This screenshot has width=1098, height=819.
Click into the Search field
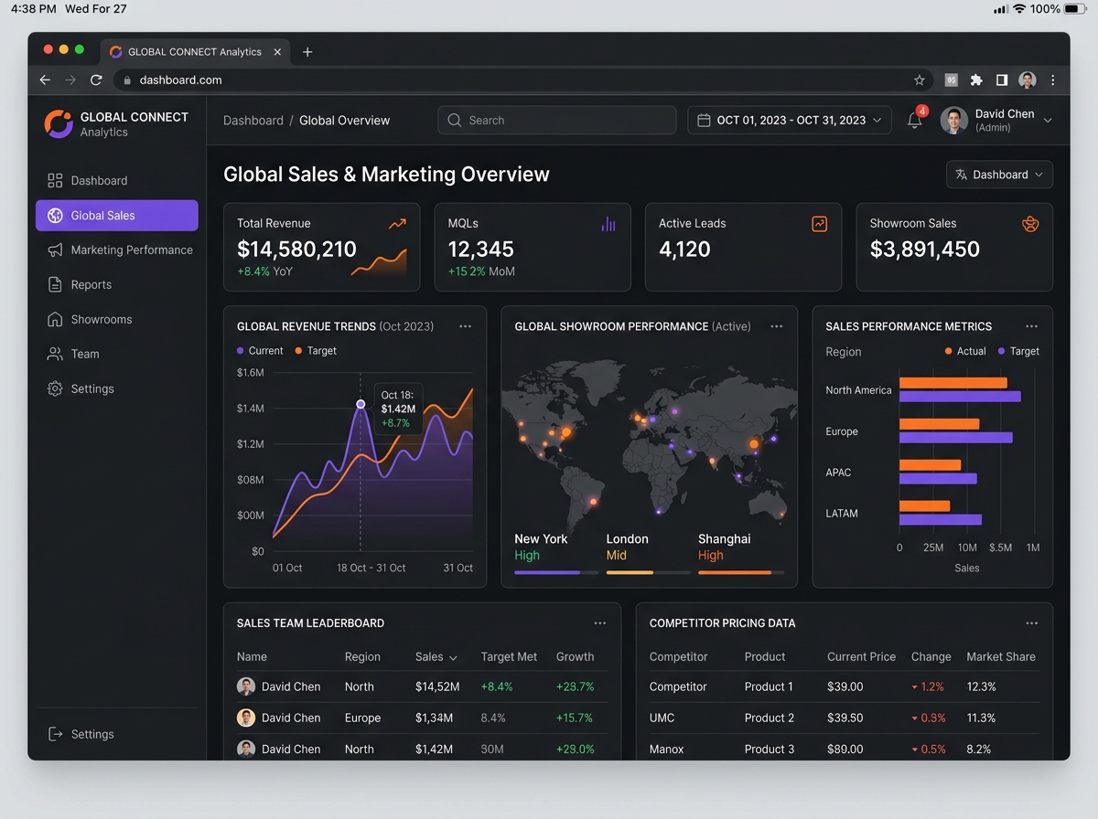[557, 121]
